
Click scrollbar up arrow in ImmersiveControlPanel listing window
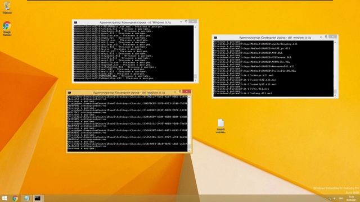(x=189, y=97)
